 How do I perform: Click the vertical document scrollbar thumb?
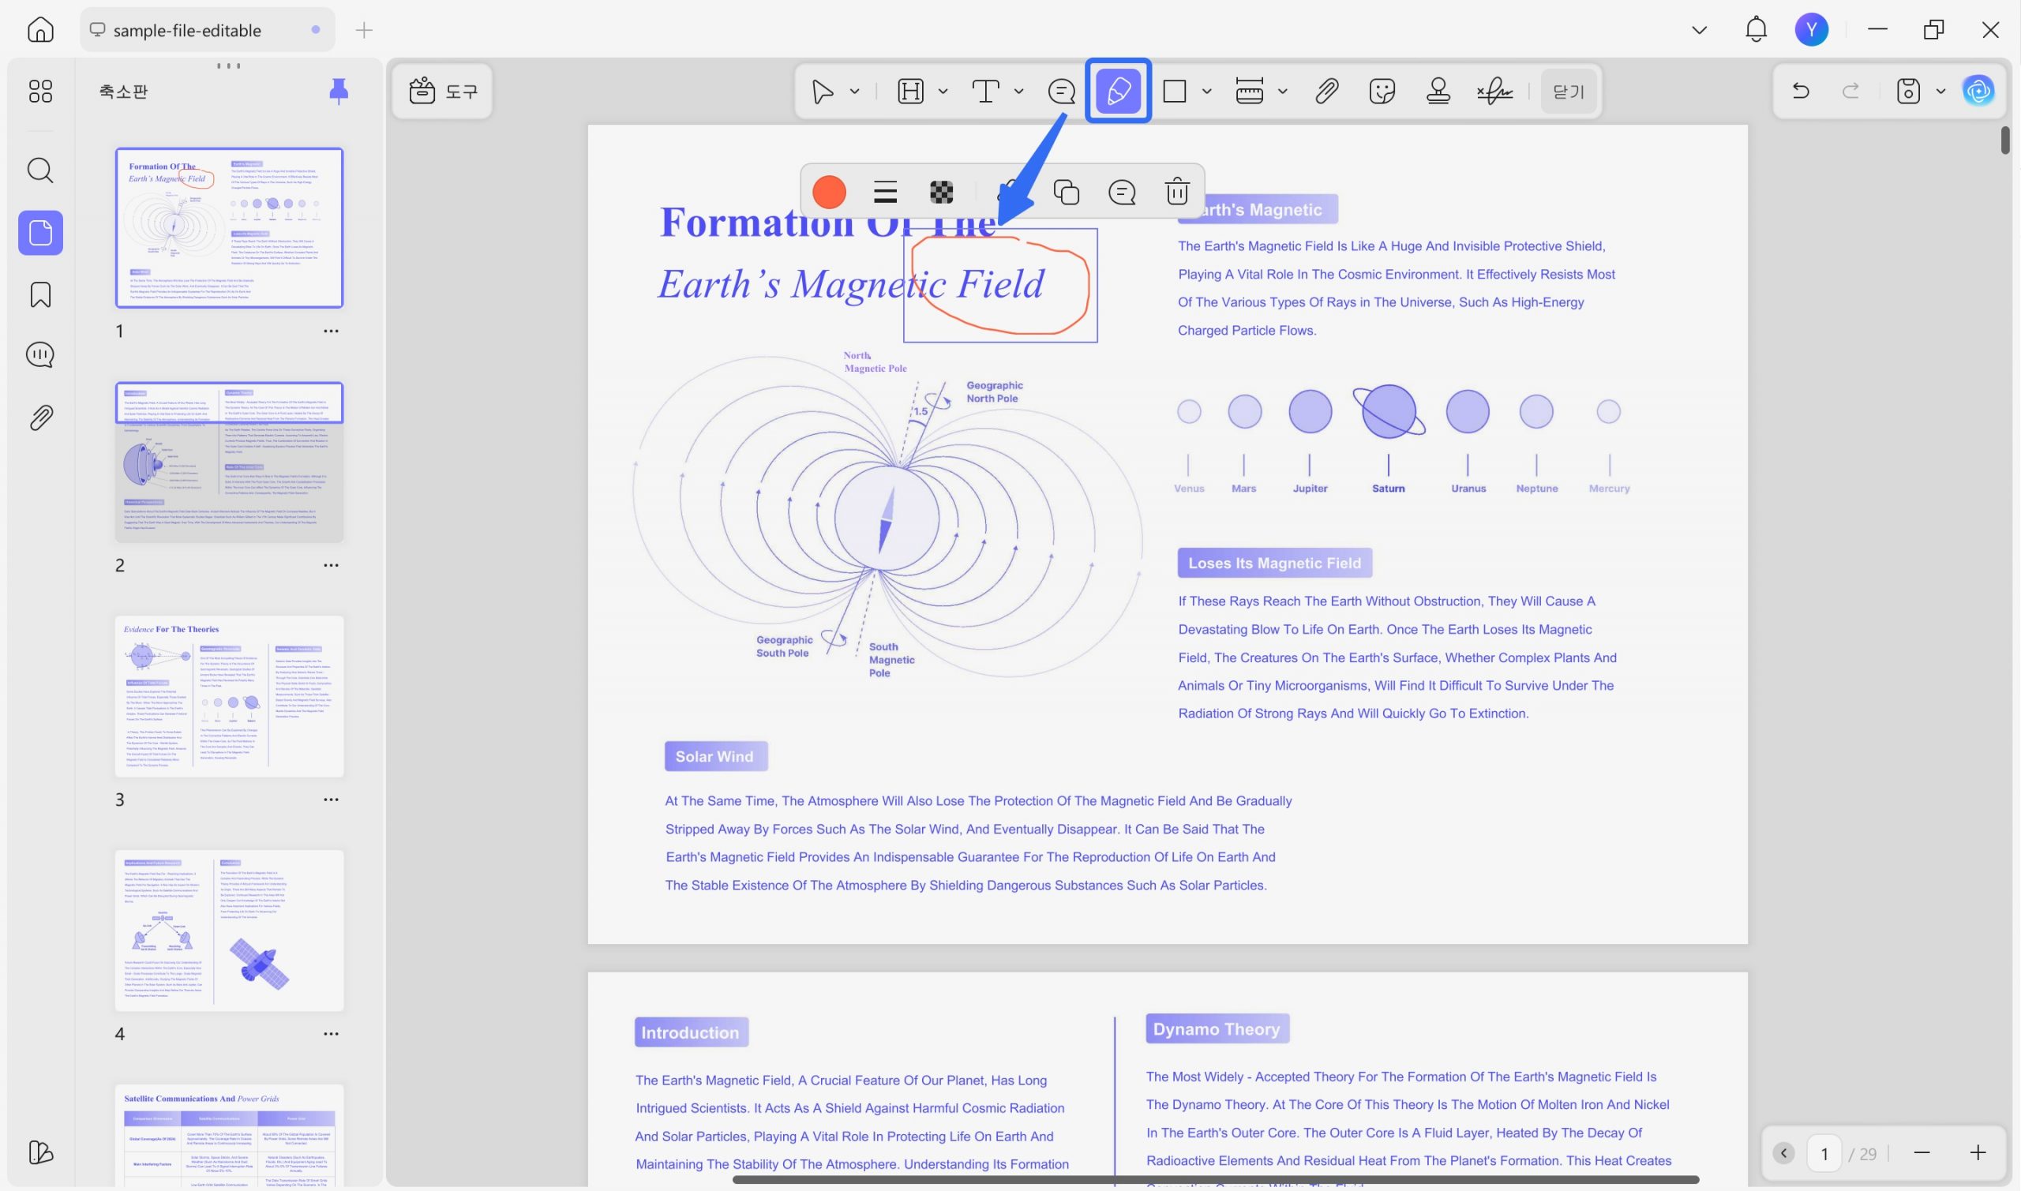pyautogui.click(x=2005, y=140)
